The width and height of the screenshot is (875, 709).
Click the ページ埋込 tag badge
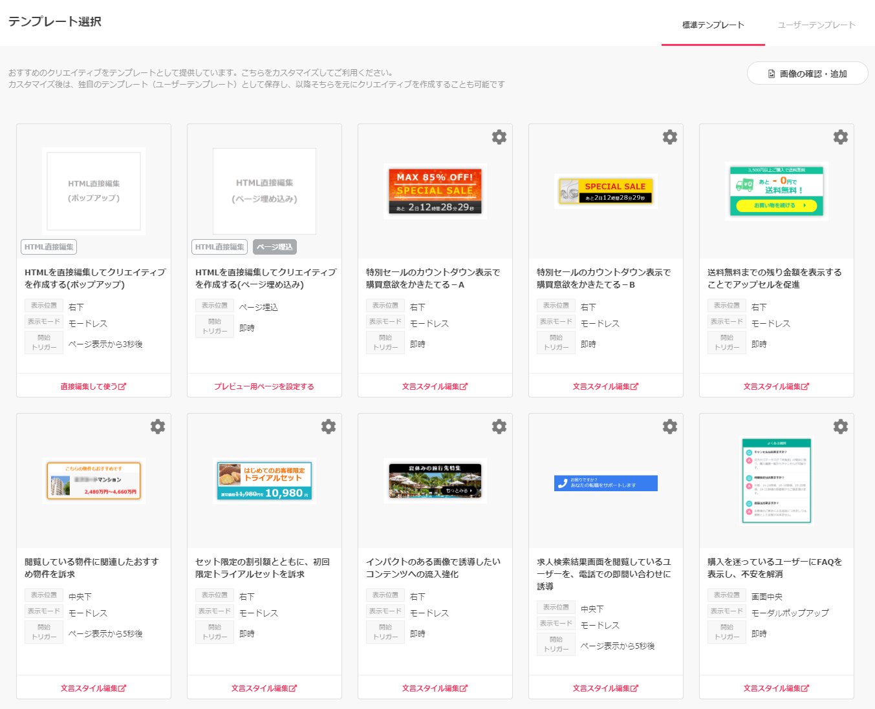pos(274,247)
